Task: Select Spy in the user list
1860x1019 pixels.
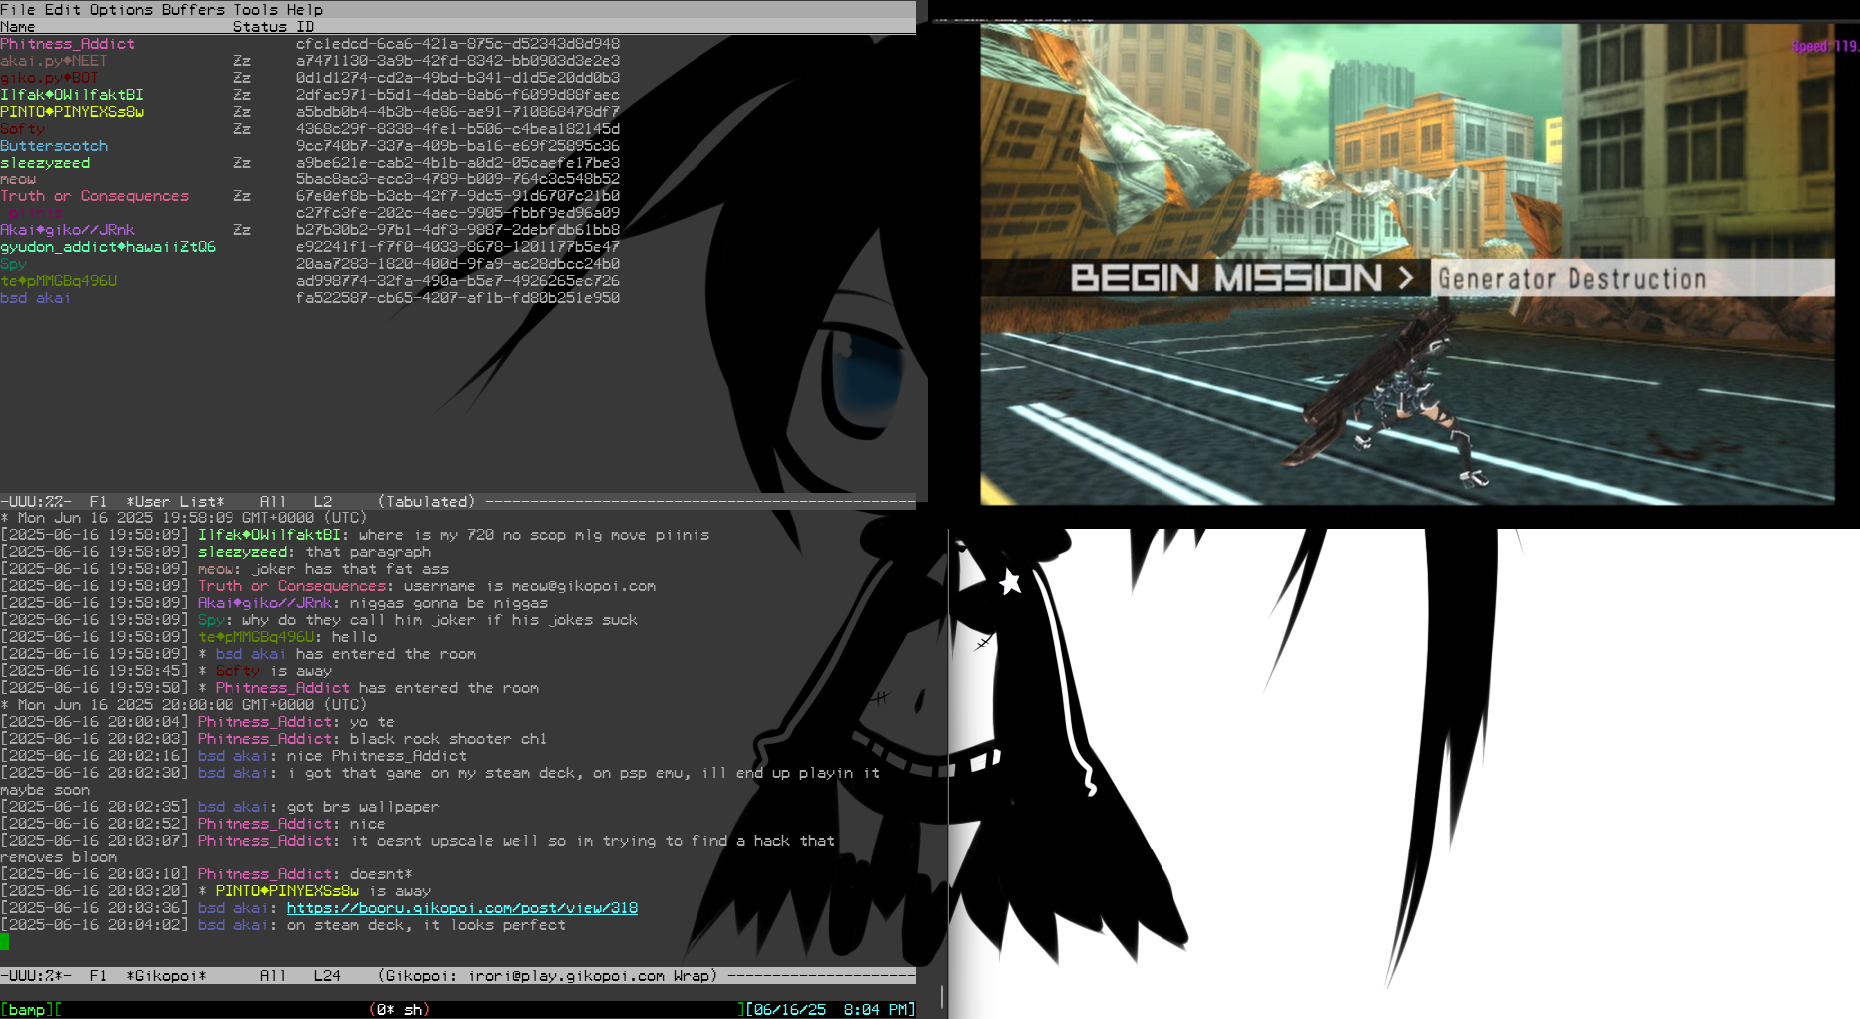Action: (13, 264)
